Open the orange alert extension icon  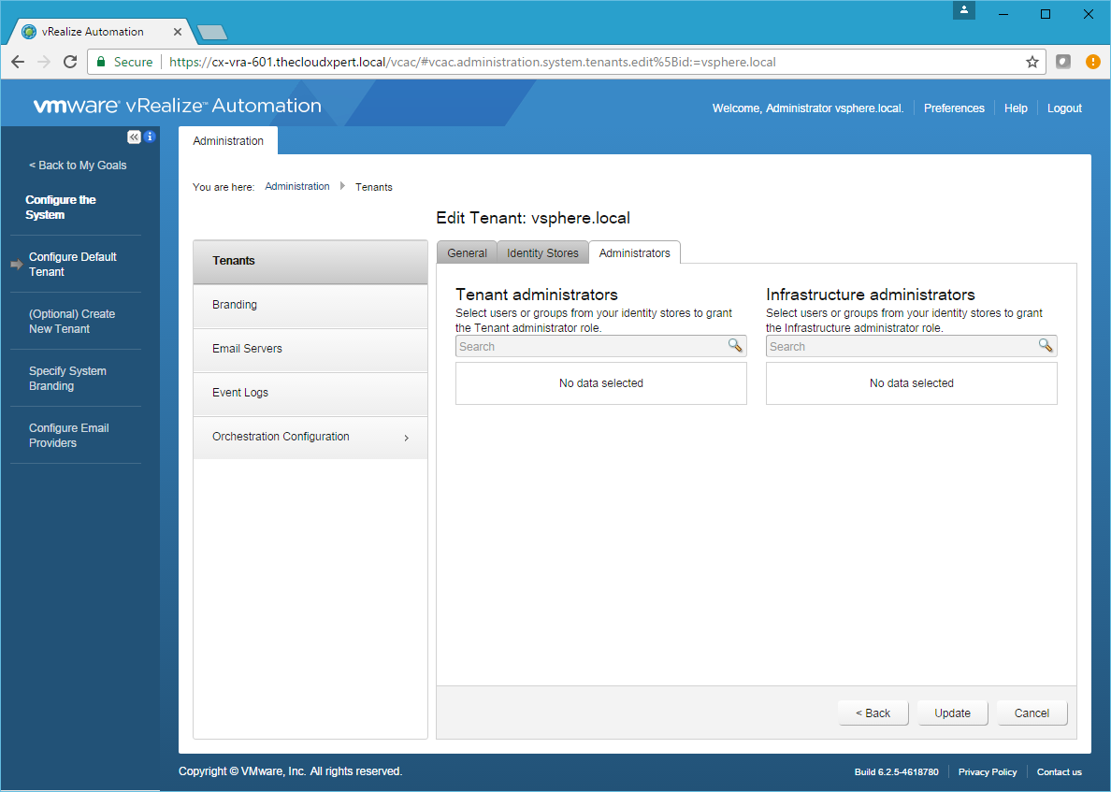click(x=1092, y=62)
